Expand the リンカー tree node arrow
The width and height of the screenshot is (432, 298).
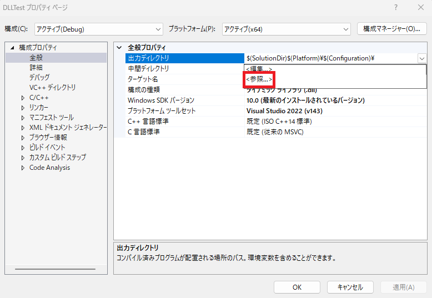23,108
